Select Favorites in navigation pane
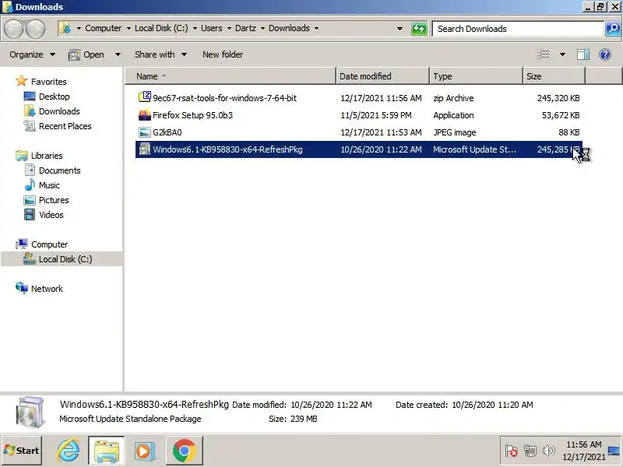Viewport: 623px width, 467px height. 49,82
